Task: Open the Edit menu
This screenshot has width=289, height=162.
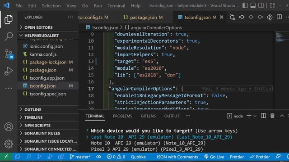Action: [x=32, y=6]
